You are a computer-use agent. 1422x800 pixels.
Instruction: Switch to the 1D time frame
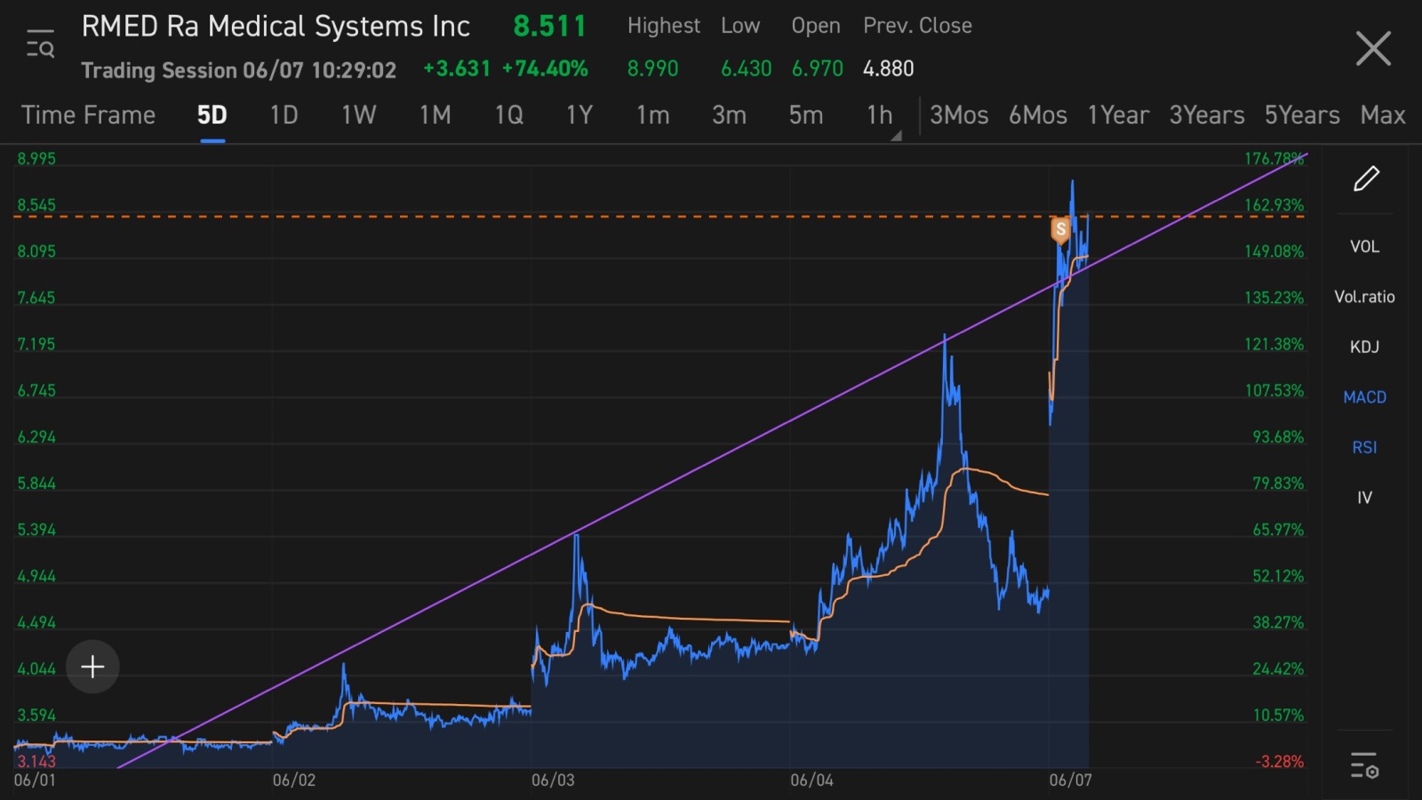(284, 116)
